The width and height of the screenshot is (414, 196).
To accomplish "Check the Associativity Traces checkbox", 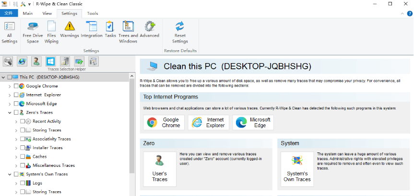I will click(23, 139).
